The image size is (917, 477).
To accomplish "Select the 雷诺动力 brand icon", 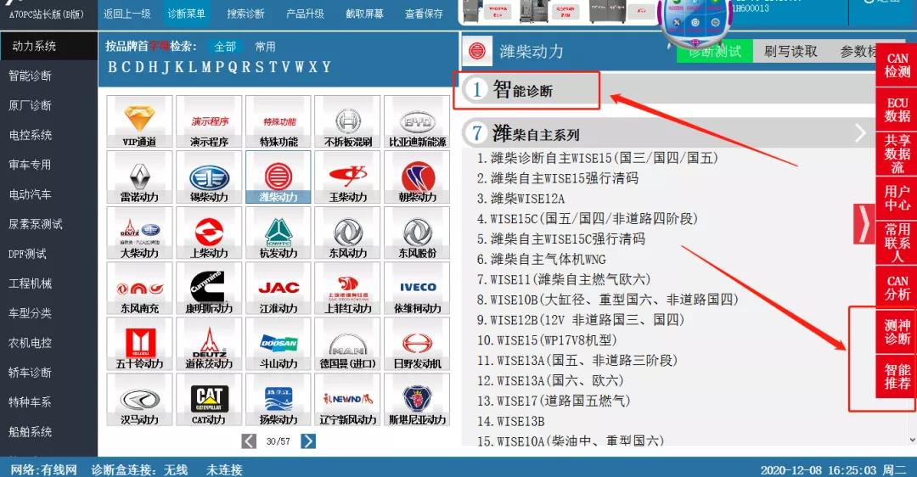I will click(x=140, y=177).
